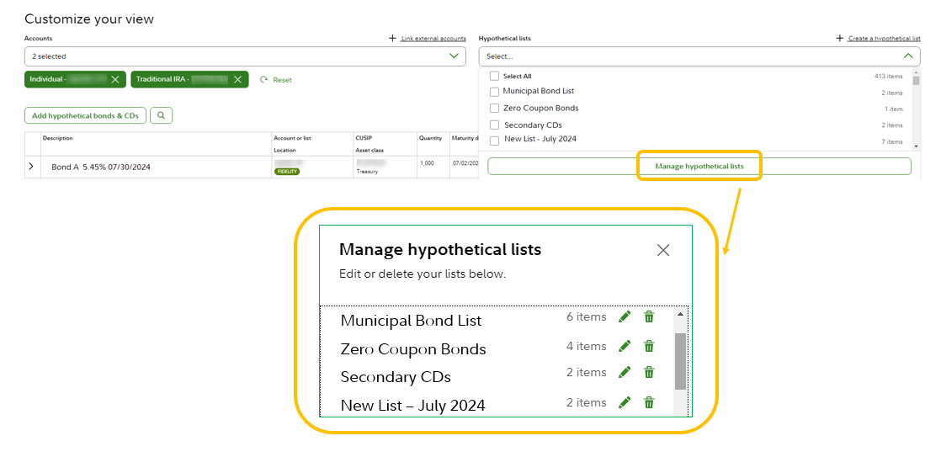
Task: Check the Municipal Bond List checkbox
Action: 494,92
